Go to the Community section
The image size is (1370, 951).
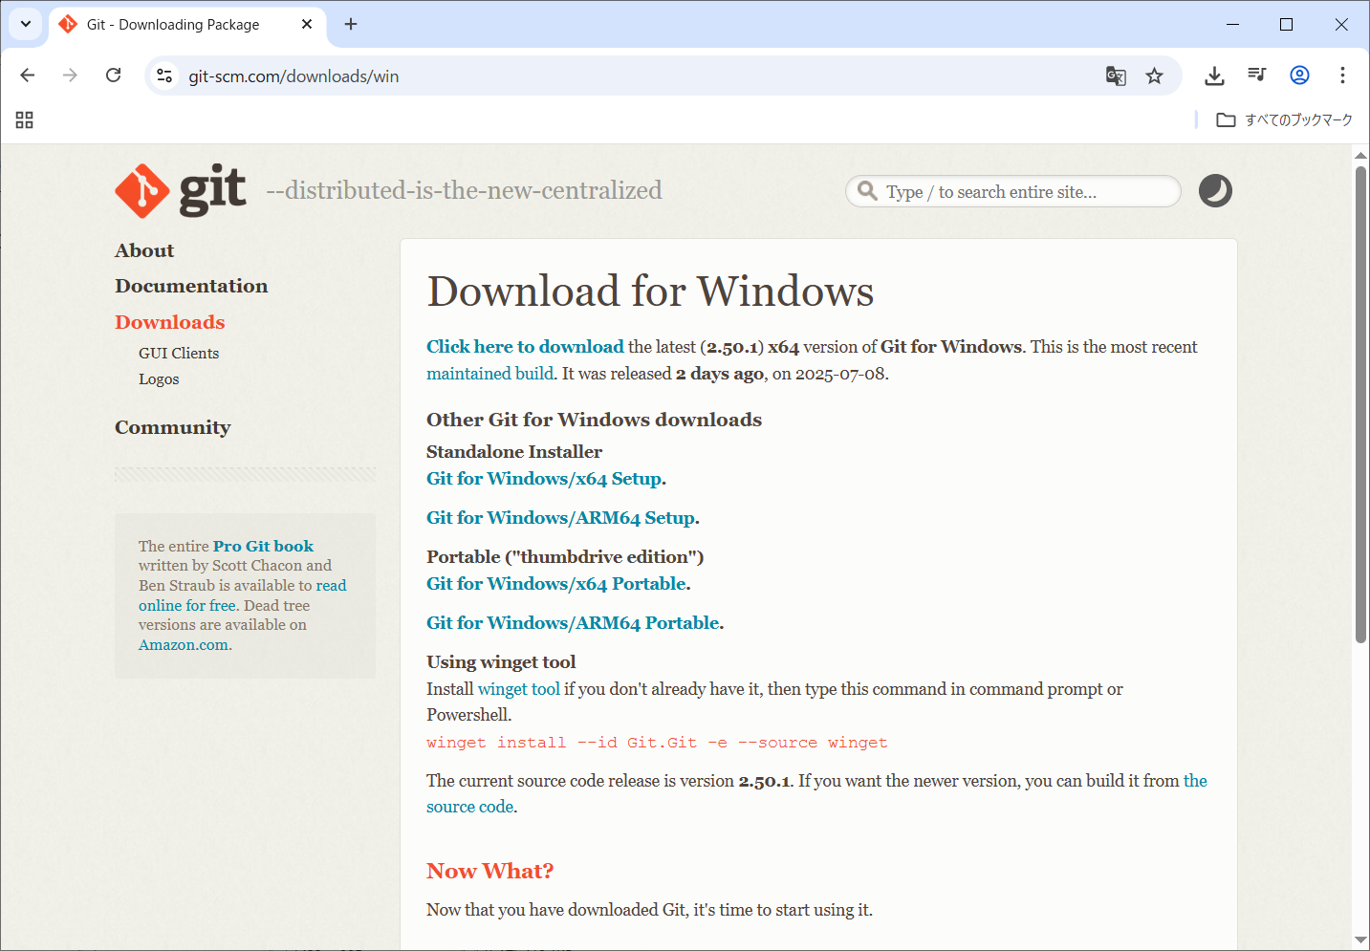point(172,427)
